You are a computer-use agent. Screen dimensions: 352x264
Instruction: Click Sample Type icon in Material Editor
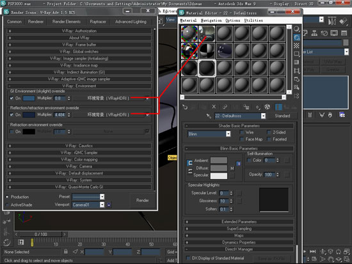click(296, 29)
